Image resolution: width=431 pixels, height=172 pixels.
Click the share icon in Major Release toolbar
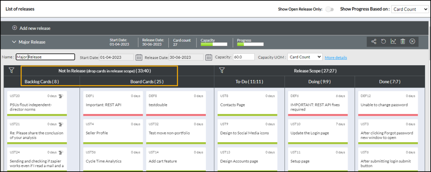(x=374, y=42)
